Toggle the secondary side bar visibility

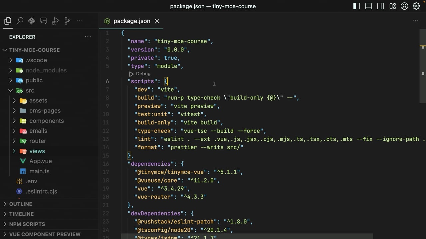(x=380, y=6)
